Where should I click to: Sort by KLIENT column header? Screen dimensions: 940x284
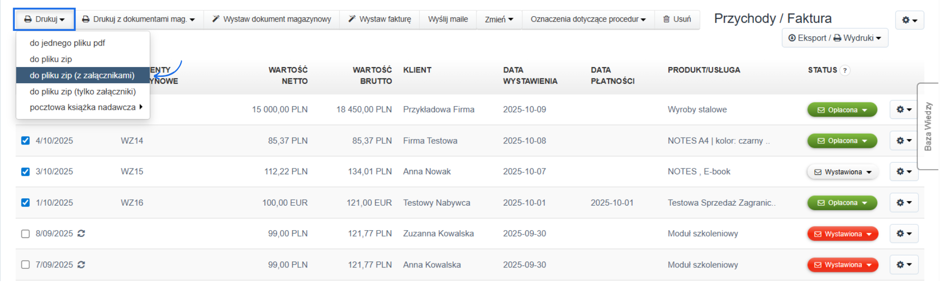417,70
